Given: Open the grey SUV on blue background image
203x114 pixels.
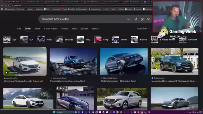Looking at the screenshot, I should (124, 61).
